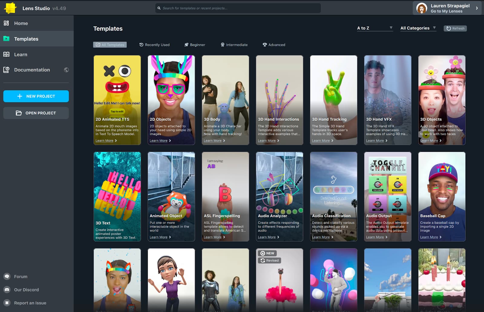Click Learn More on Audio Analyzer
The image size is (484, 312).
269,237
